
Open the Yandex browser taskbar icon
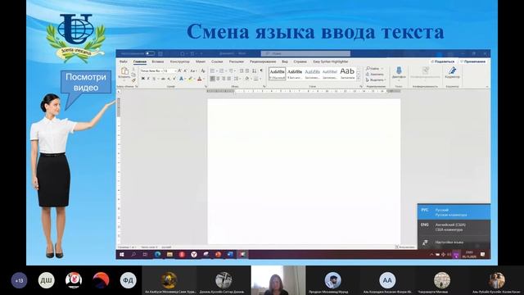coord(194,255)
